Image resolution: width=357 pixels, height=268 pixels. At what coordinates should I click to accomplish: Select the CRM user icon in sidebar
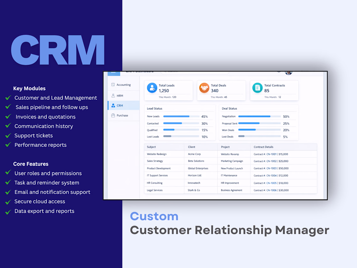[113, 106]
